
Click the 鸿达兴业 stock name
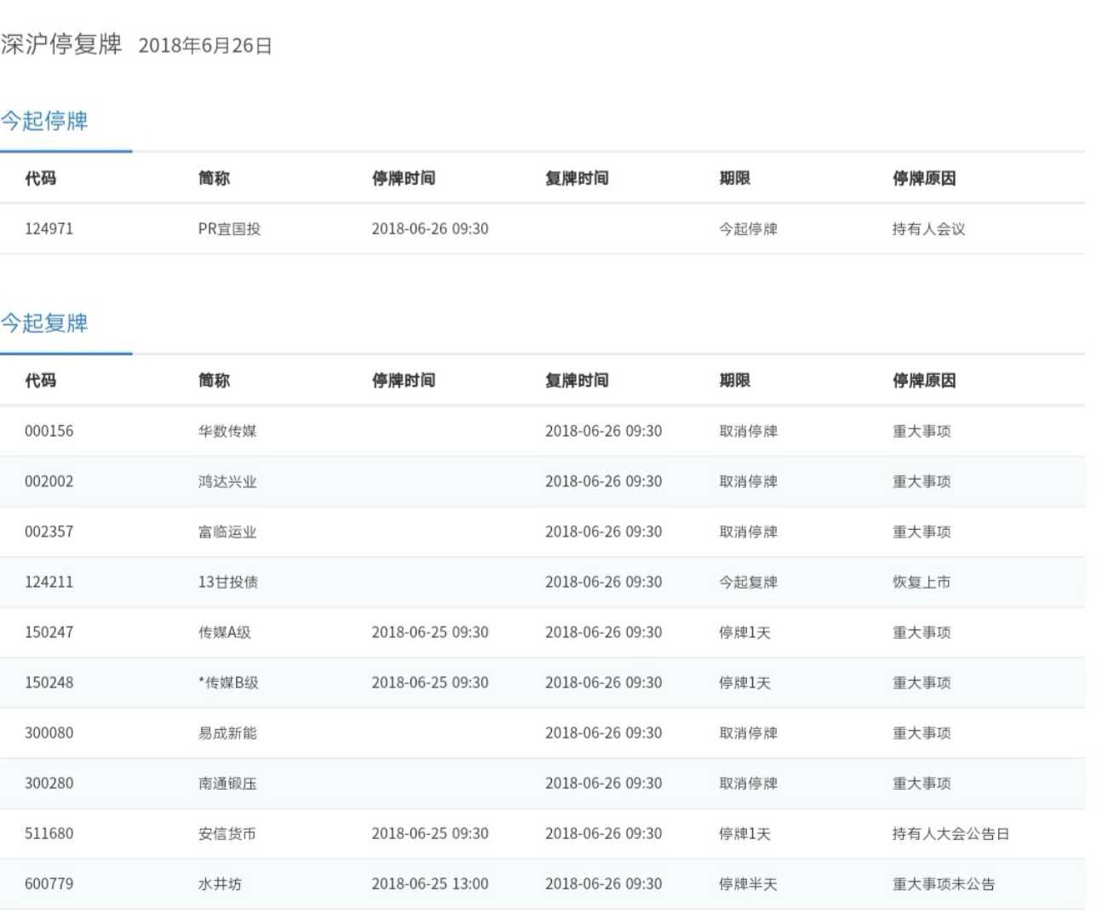(227, 481)
